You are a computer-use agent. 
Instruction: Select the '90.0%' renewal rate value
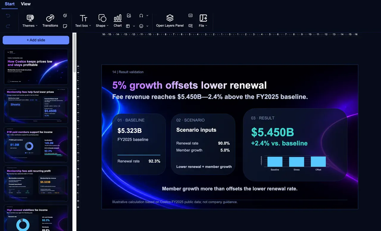224,143
